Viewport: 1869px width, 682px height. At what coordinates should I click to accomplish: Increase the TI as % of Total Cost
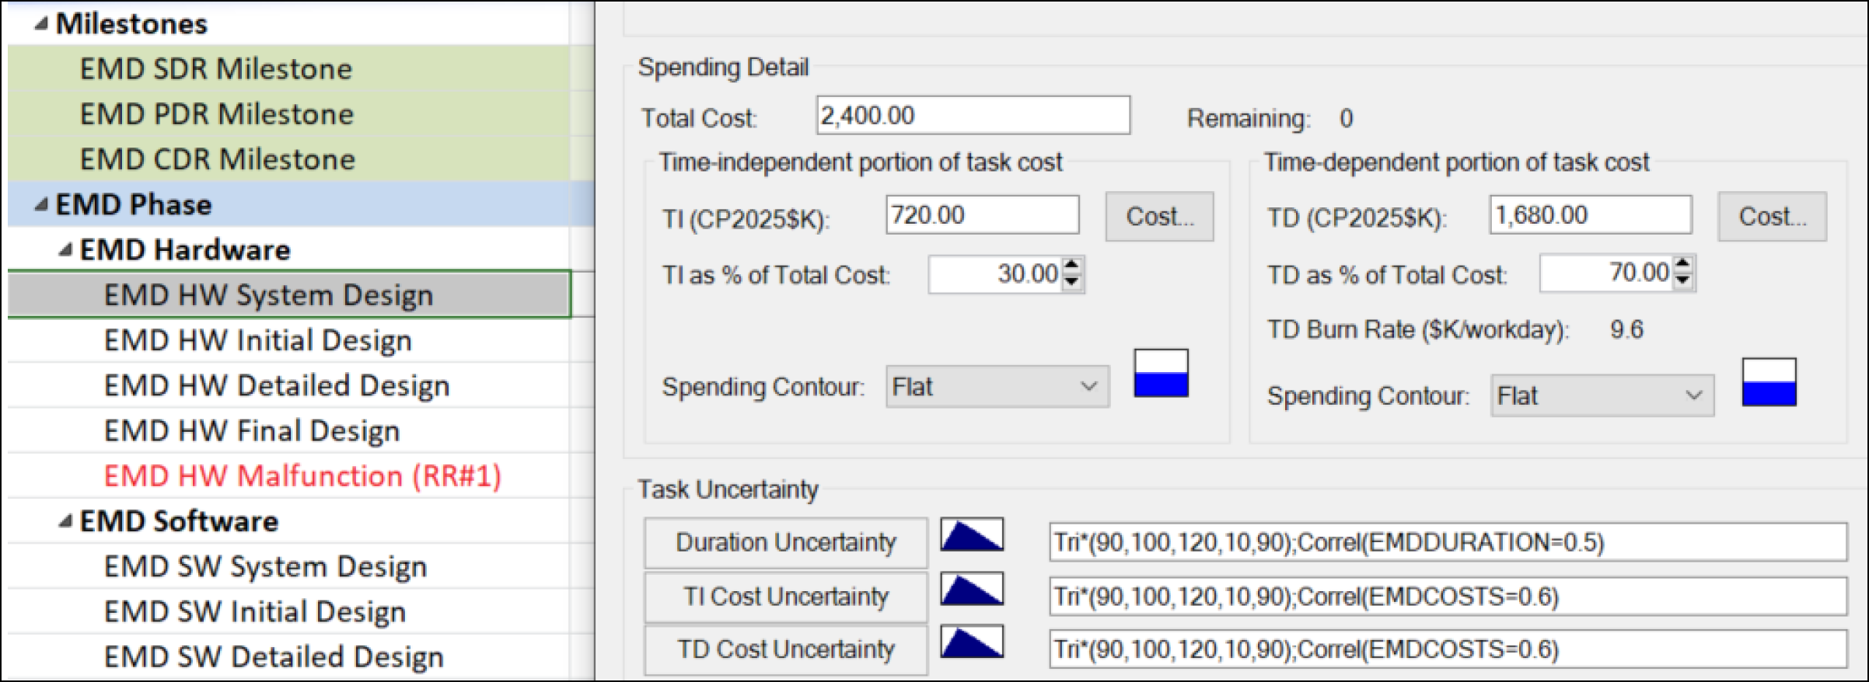(1072, 266)
